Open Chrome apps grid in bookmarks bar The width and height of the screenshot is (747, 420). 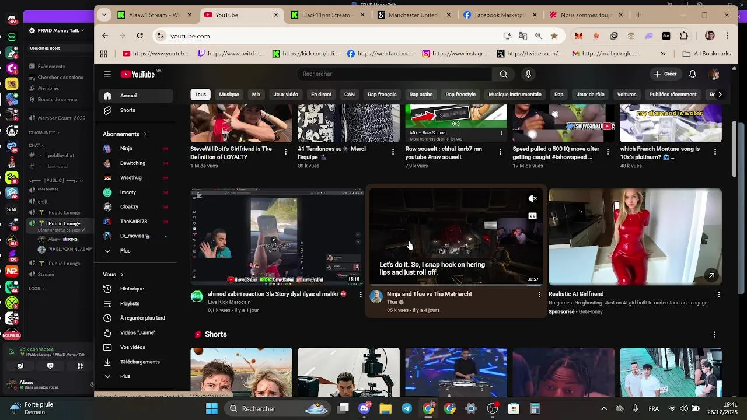pyautogui.click(x=104, y=54)
